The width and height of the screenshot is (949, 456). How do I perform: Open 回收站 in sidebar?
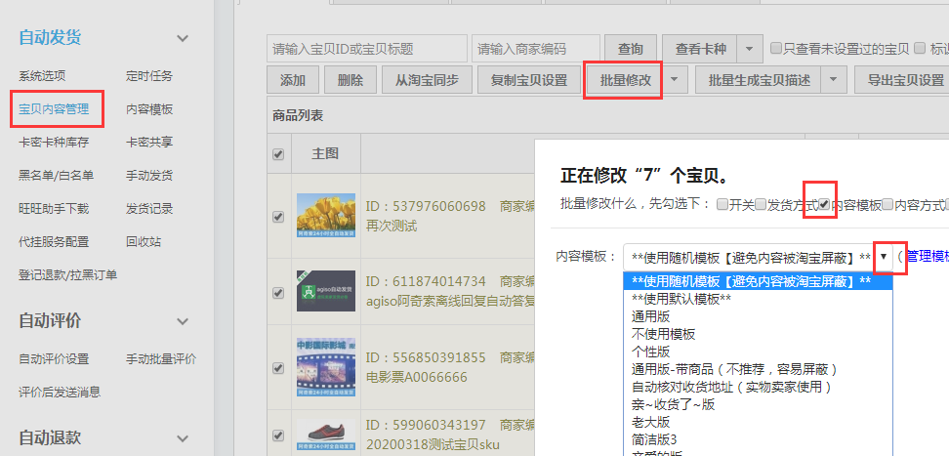coord(144,242)
